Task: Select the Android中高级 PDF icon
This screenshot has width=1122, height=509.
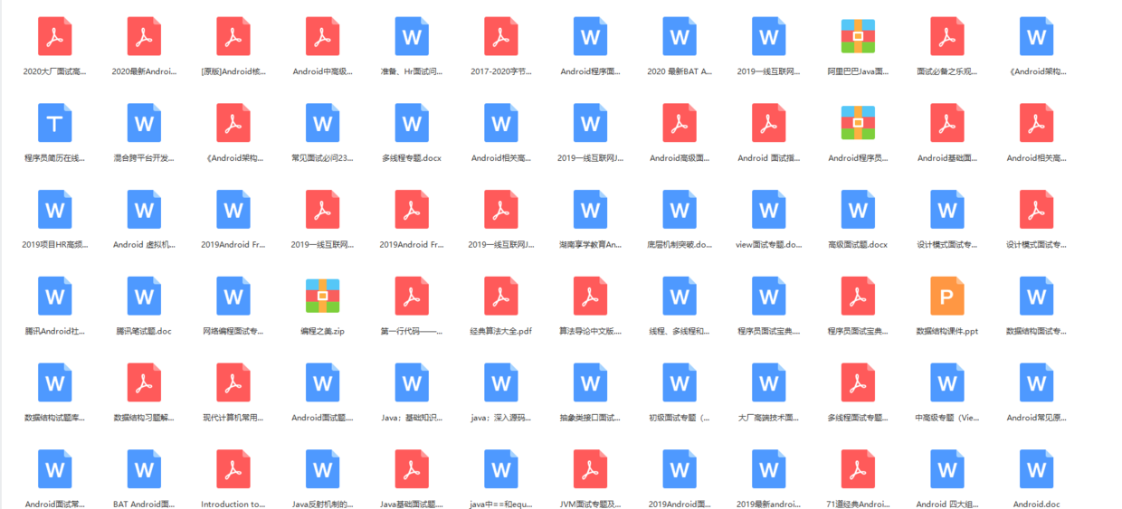Action: tap(322, 36)
